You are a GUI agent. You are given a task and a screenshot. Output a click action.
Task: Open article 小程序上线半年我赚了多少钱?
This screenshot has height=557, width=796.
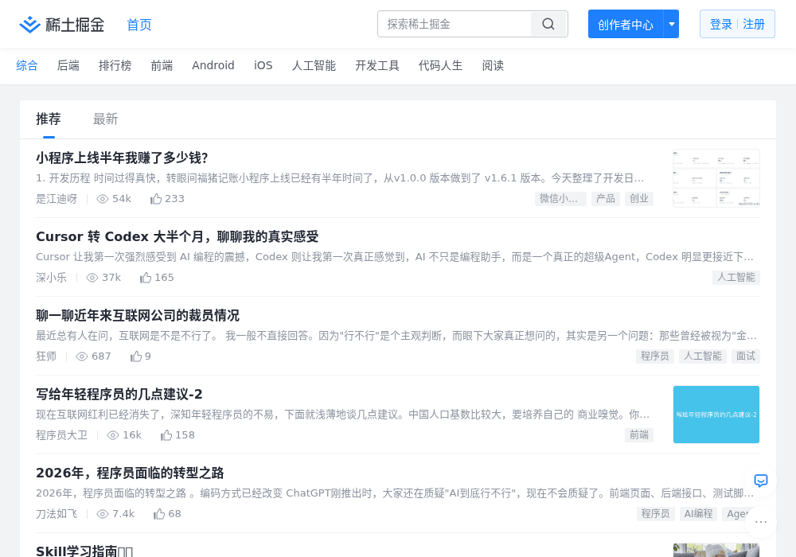tap(122, 158)
